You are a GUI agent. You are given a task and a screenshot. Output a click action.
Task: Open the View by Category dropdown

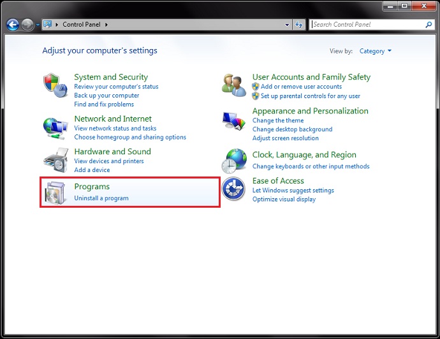click(x=375, y=51)
